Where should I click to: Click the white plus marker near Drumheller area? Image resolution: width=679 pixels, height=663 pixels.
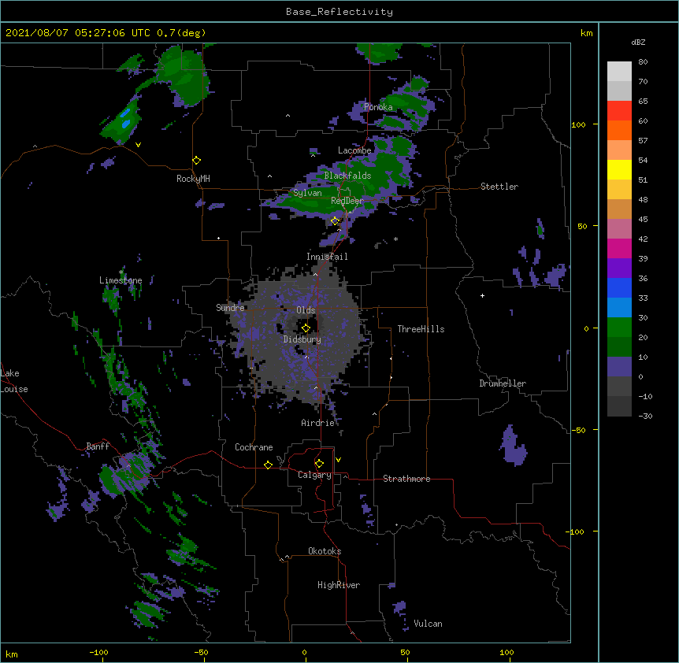[x=482, y=295]
